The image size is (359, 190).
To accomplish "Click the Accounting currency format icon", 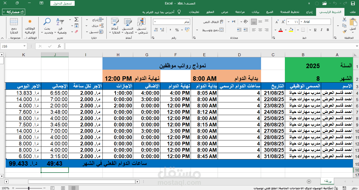I will point(187,30).
